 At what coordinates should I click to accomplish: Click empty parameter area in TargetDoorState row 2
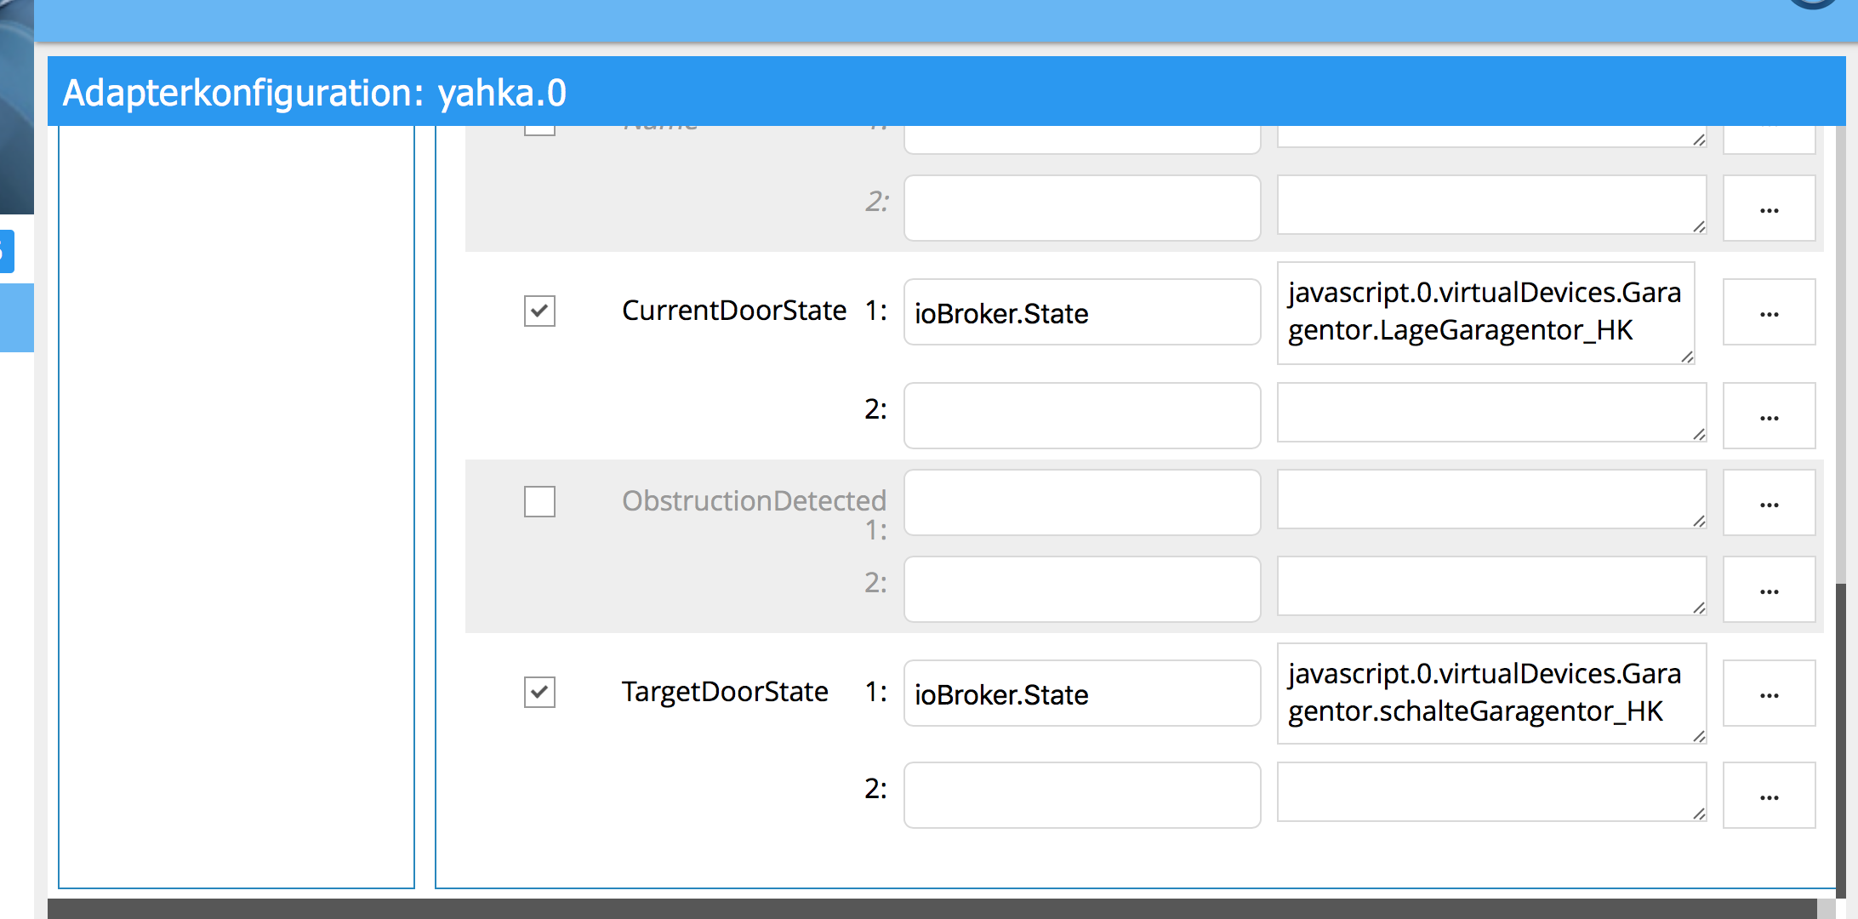pyautogui.click(x=1490, y=792)
